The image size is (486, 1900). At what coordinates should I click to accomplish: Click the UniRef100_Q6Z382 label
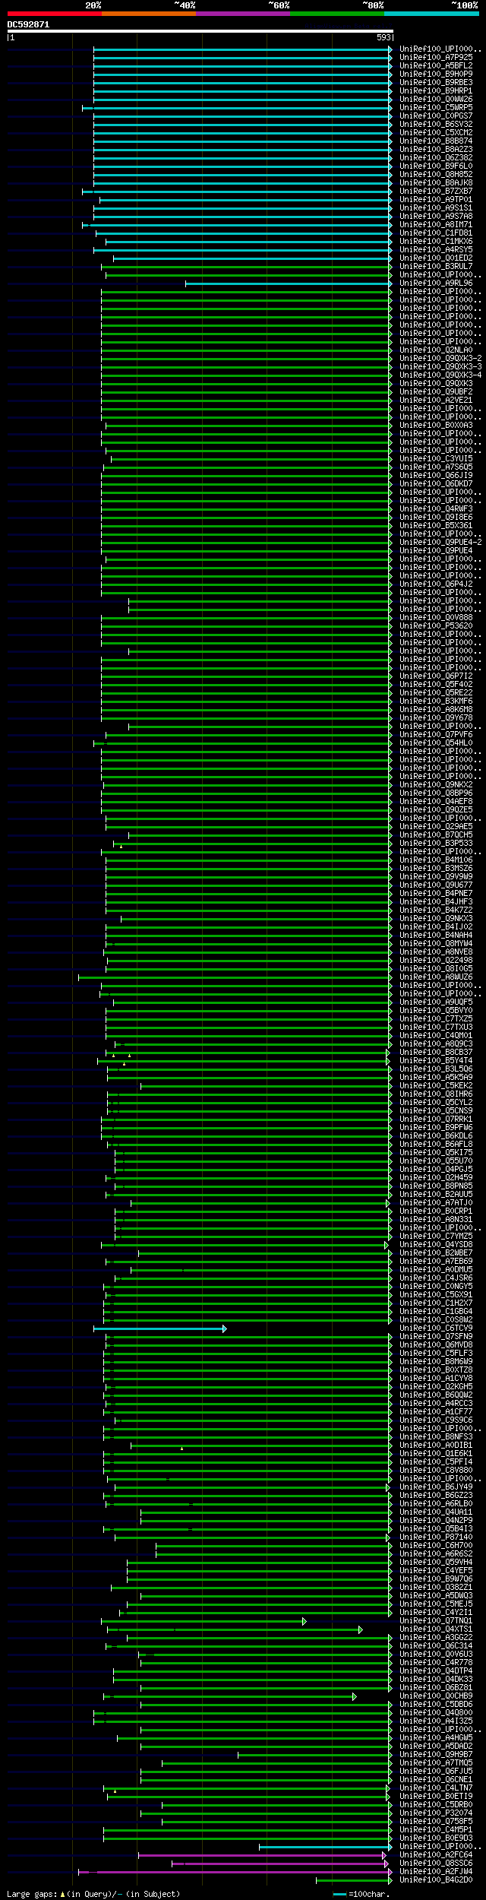[x=436, y=157]
